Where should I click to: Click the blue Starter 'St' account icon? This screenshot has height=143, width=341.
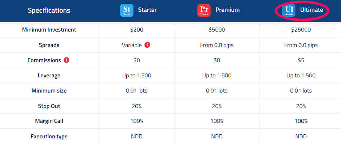[127, 10]
